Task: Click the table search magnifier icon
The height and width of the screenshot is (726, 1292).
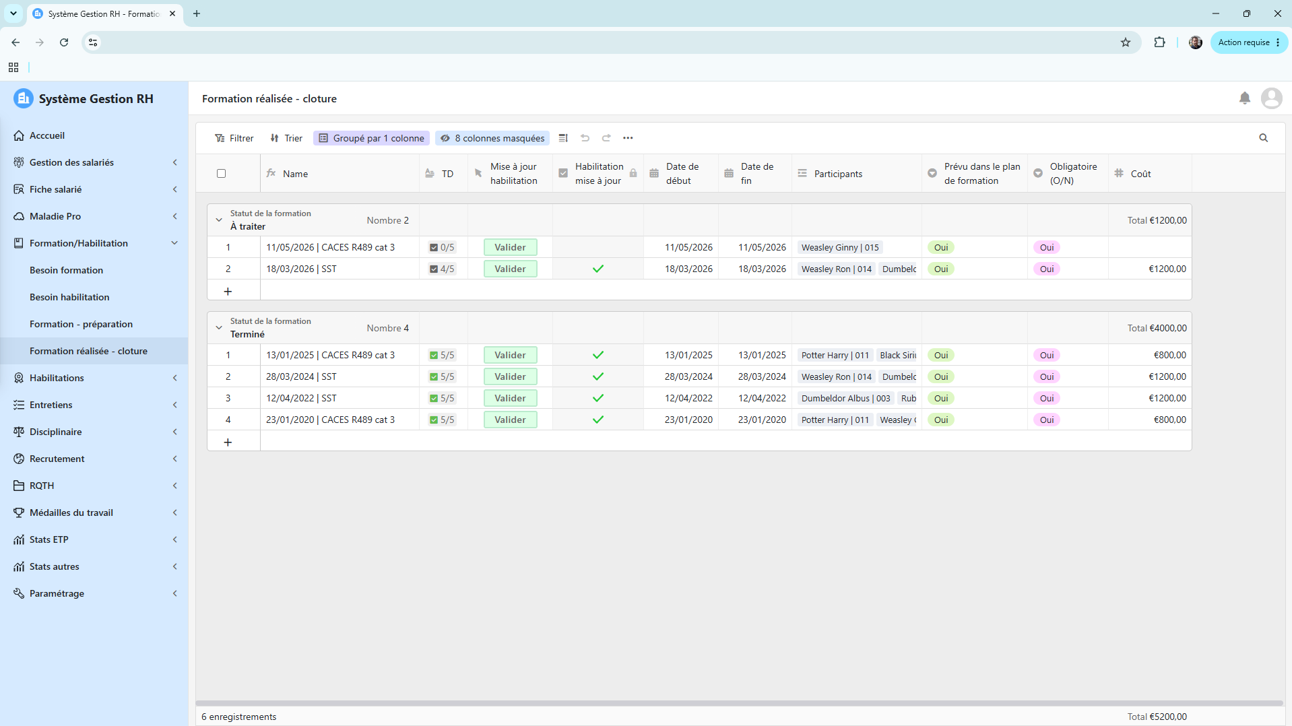Action: tap(1263, 138)
